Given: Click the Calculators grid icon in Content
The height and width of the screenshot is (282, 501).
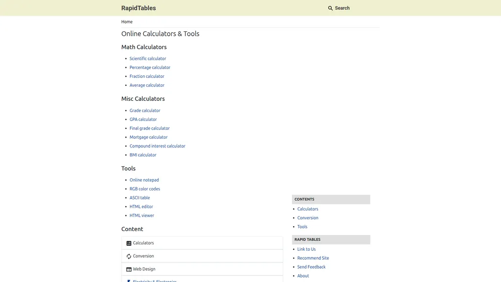Looking at the screenshot, I should point(129,243).
